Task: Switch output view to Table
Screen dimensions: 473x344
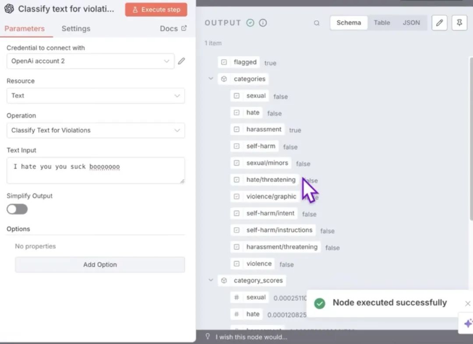Action: click(381, 23)
